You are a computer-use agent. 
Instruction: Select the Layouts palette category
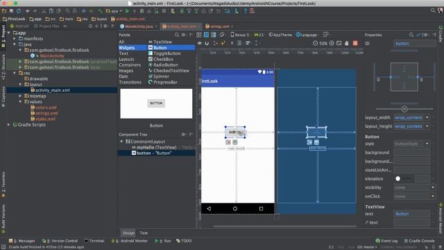[126, 59]
